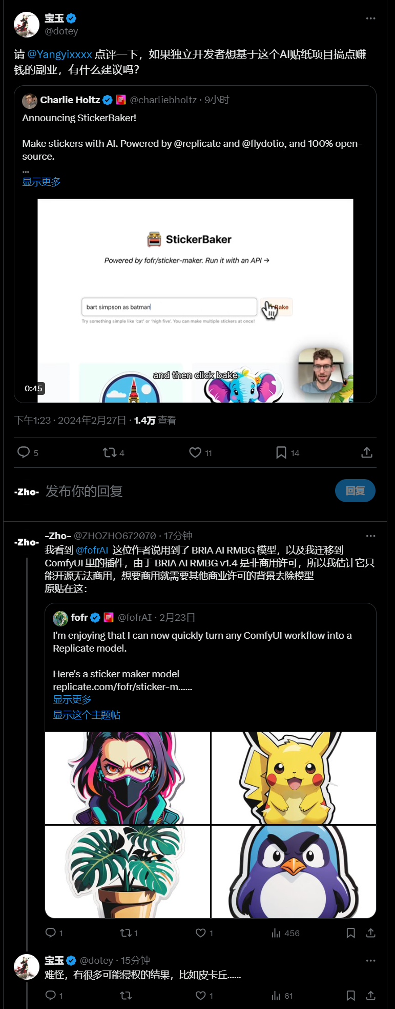Click the share icon of the main tweet
This screenshot has height=1009, width=395.
[367, 452]
